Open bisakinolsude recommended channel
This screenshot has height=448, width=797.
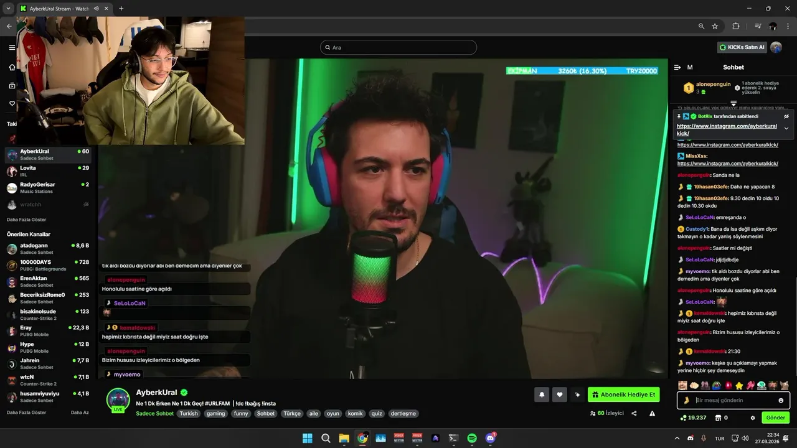(49, 315)
